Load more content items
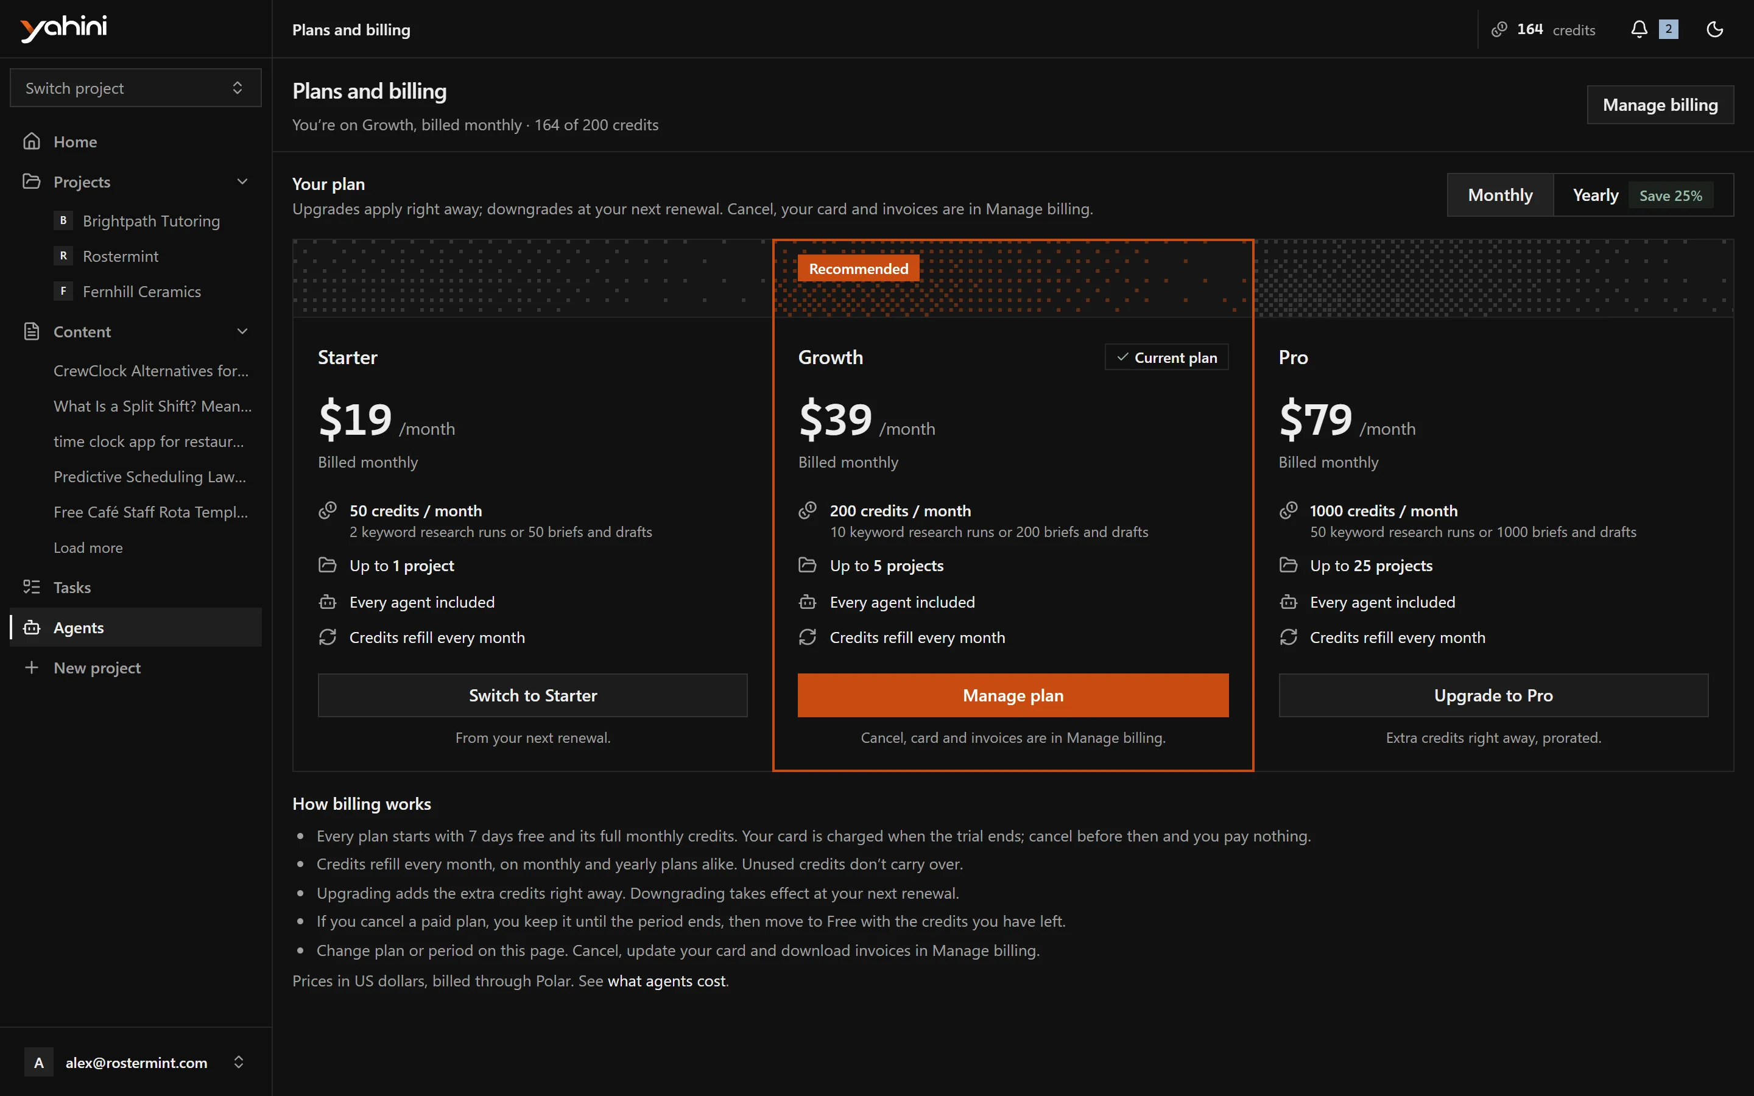The image size is (1754, 1096). pyautogui.click(x=88, y=547)
